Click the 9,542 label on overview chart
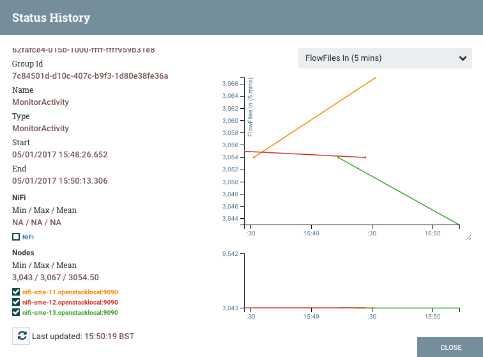Screen dimensions: 483x357 [x=230, y=254]
